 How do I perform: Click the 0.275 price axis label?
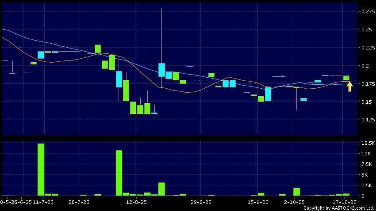(367, 11)
